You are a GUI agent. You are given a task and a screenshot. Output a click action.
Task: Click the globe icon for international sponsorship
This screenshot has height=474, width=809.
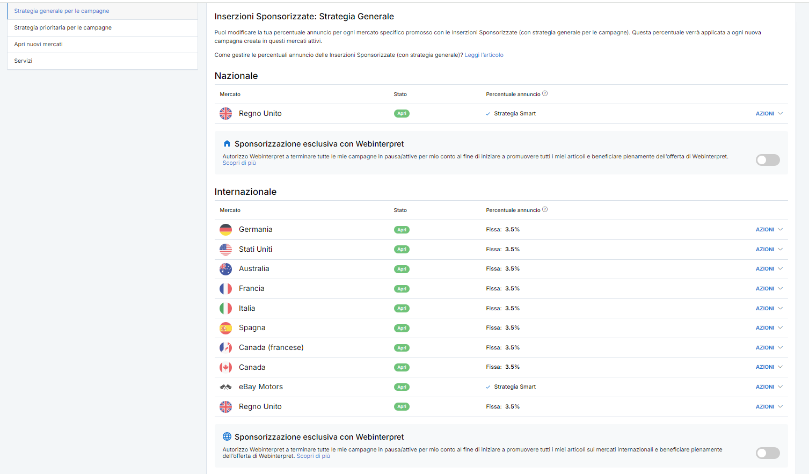point(227,436)
